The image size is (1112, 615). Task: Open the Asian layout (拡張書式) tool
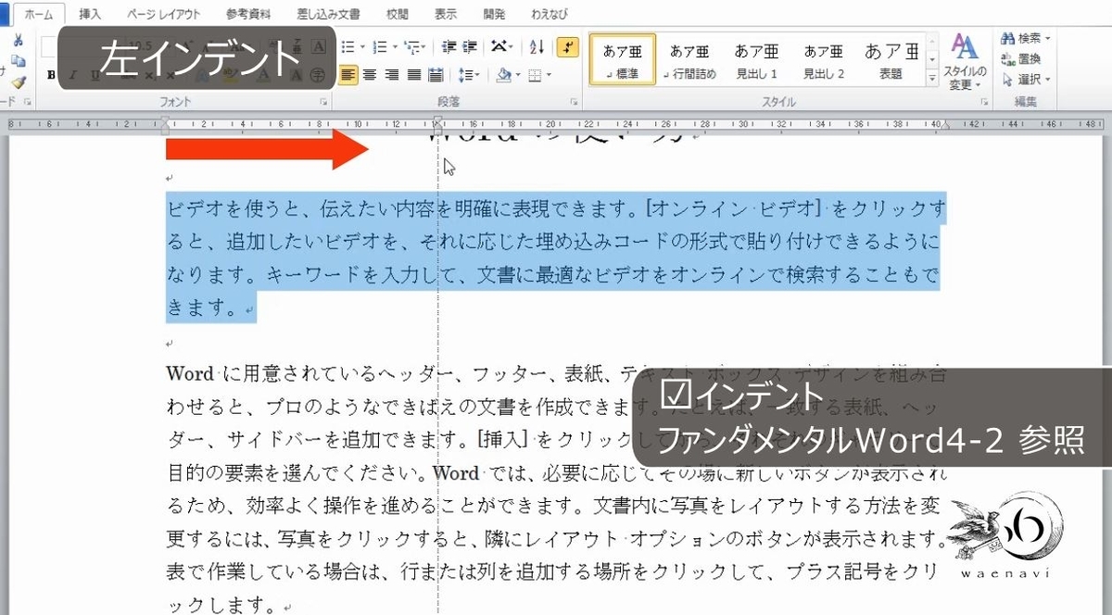[x=499, y=46]
